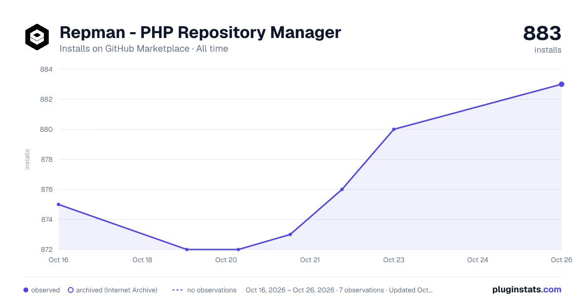Click the x-axis label Oct 20
The width and height of the screenshot is (585, 307).
226,260
